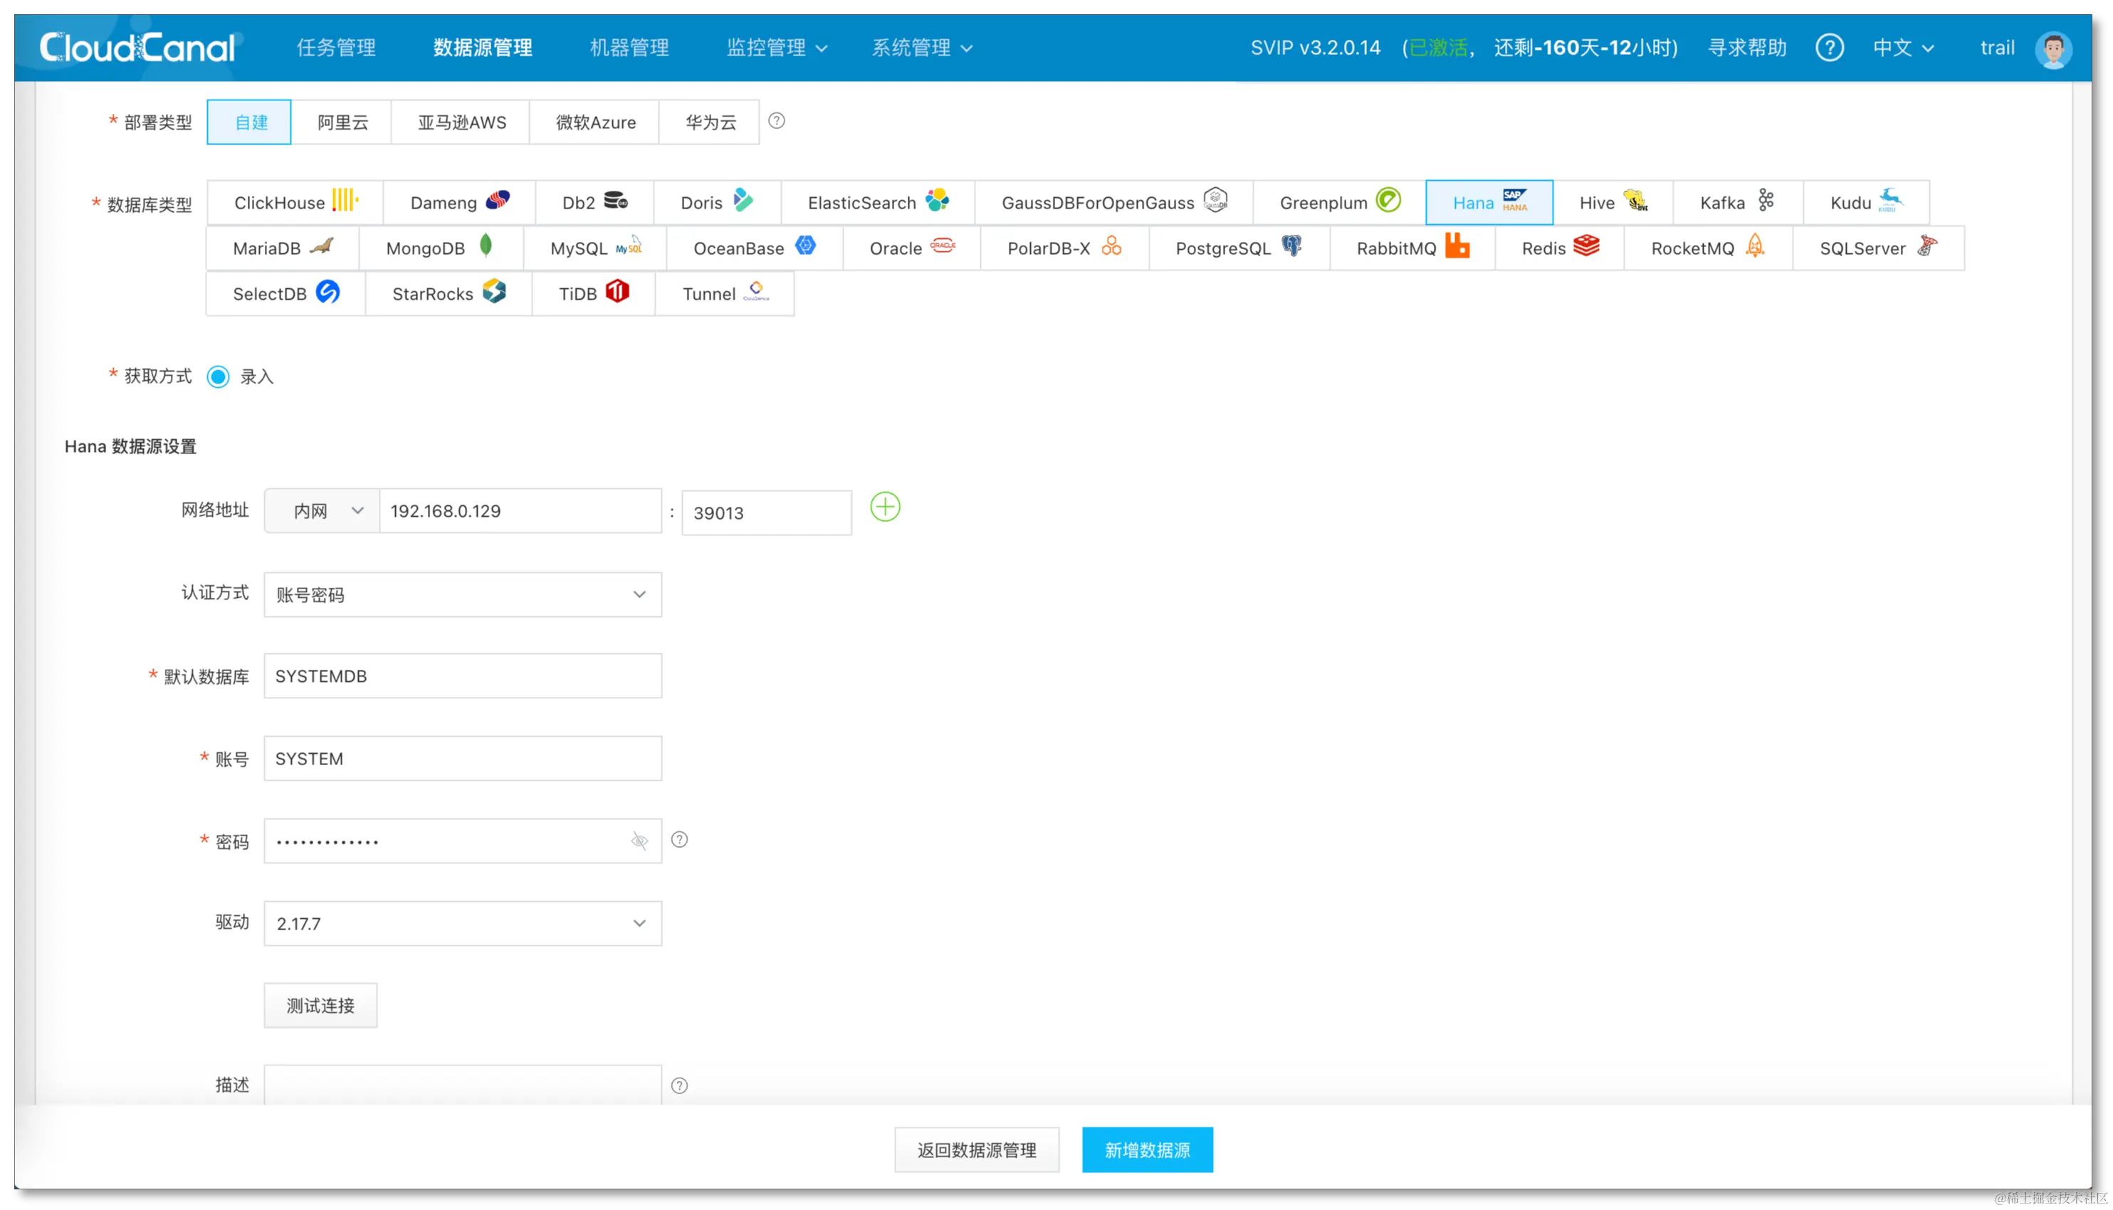The height and width of the screenshot is (1210, 2113).
Task: Select Redis database type
Action: point(1559,248)
